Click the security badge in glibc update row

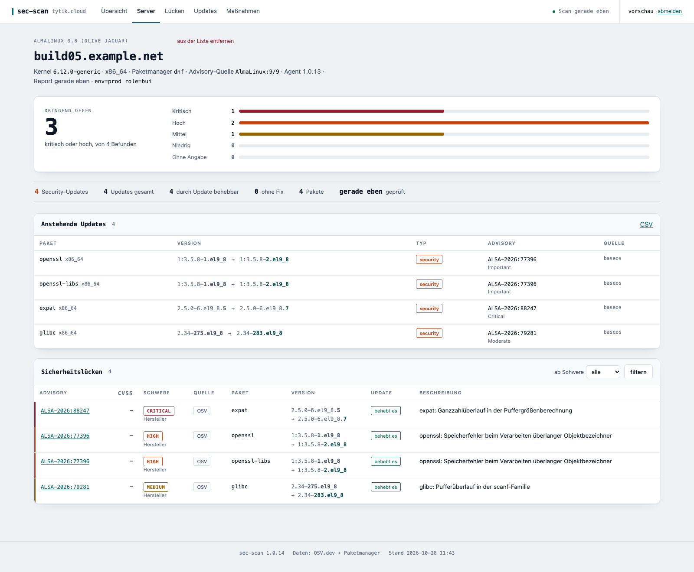pyautogui.click(x=429, y=333)
